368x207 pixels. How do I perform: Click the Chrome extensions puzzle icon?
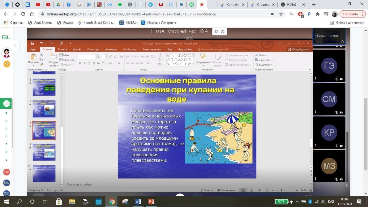(x=317, y=14)
